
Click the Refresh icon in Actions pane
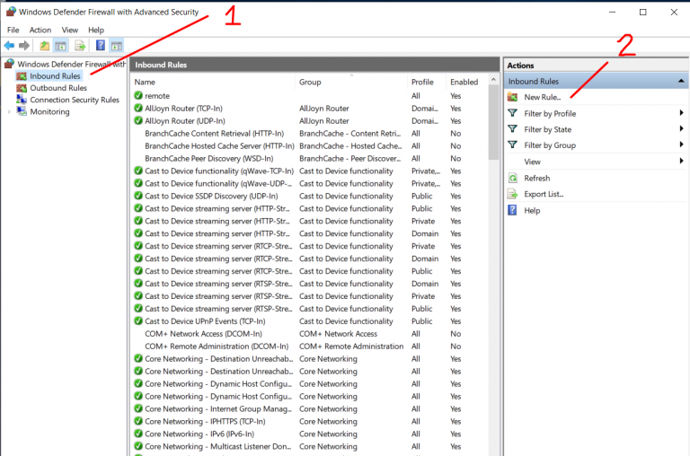[513, 178]
